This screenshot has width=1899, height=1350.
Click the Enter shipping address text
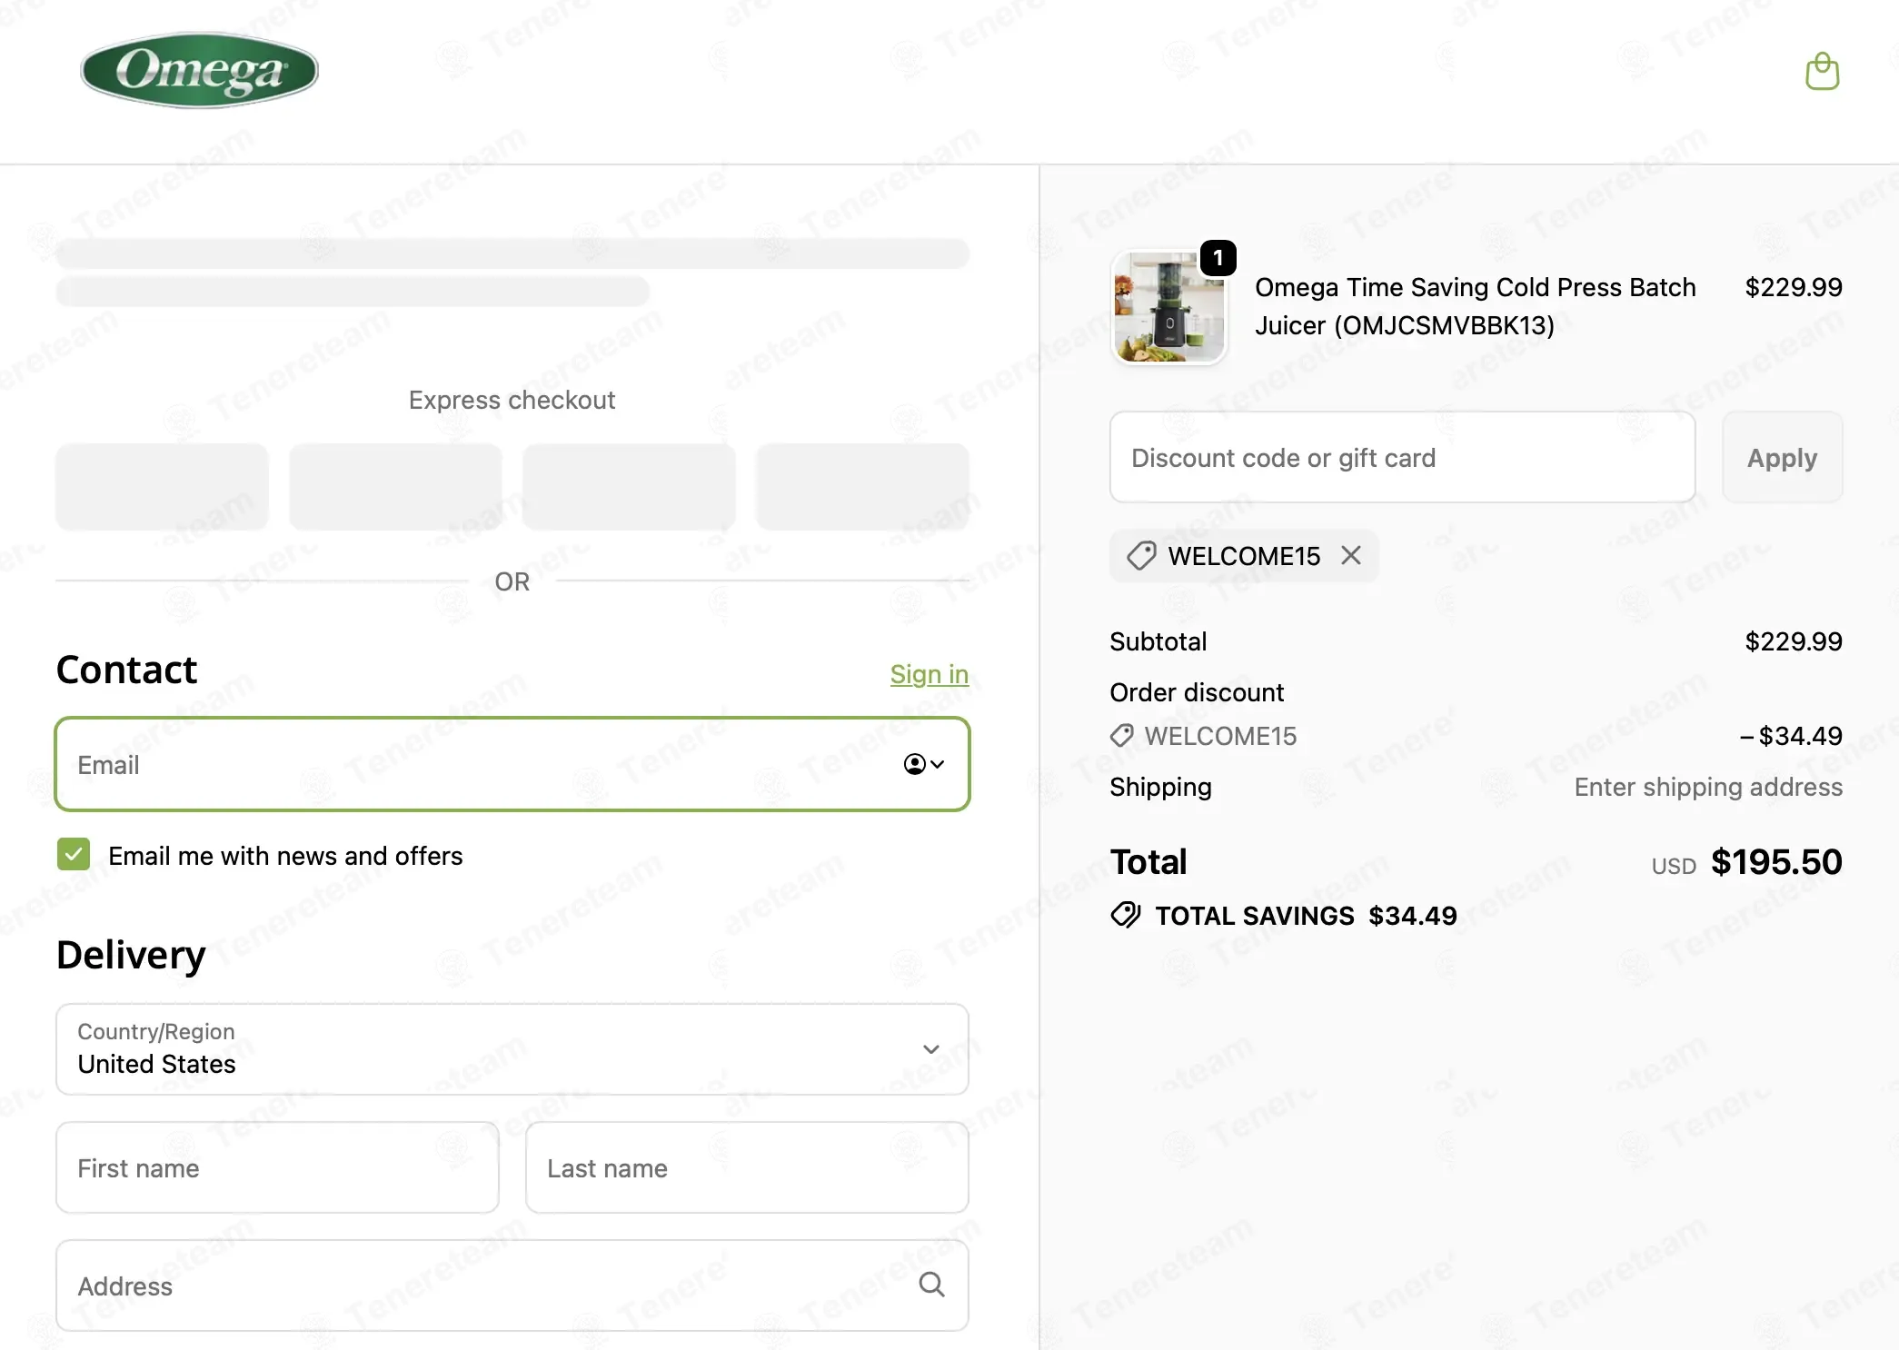click(x=1708, y=787)
